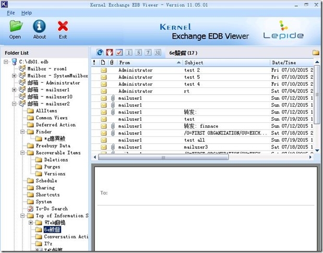Collapse the C:\db01.edb root node
323x253 pixels.
tap(6, 62)
